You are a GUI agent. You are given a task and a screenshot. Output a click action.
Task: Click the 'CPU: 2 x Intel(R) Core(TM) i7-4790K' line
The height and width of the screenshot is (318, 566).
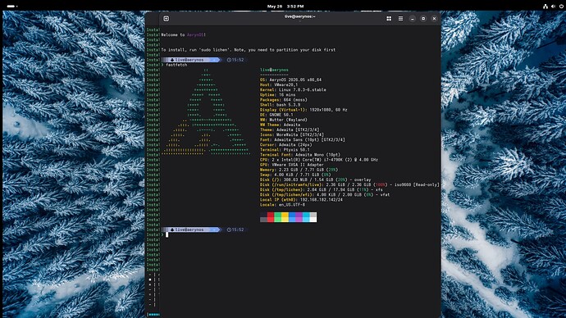pos(319,160)
